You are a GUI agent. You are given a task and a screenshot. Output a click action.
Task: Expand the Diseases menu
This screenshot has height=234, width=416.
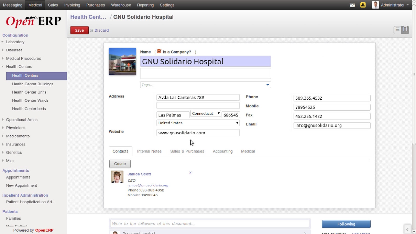pos(14,50)
